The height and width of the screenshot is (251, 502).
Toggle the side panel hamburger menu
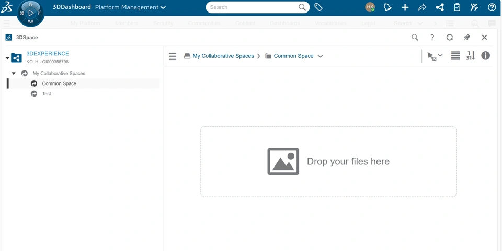tap(172, 56)
